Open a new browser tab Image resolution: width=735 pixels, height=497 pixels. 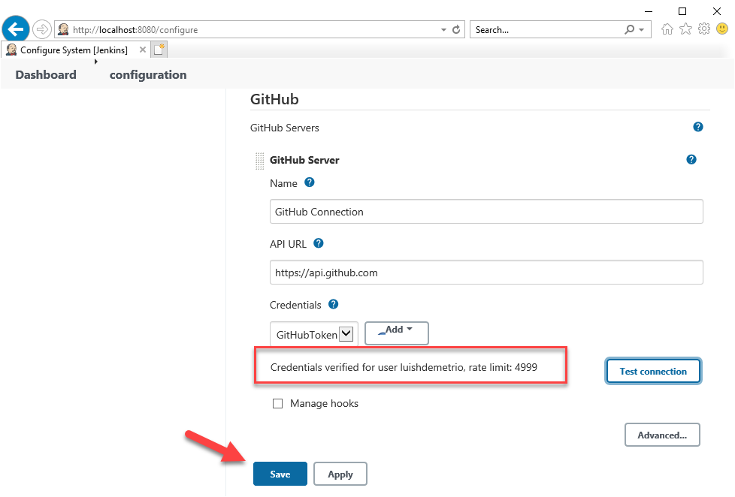point(159,50)
